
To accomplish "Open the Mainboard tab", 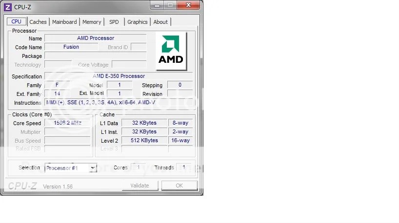I will pos(64,22).
